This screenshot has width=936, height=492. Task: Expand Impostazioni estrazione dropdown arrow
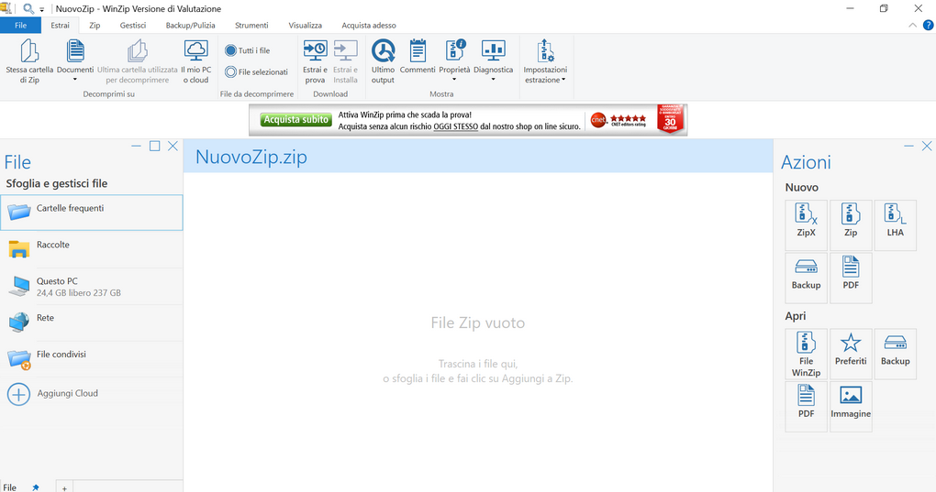[563, 80]
